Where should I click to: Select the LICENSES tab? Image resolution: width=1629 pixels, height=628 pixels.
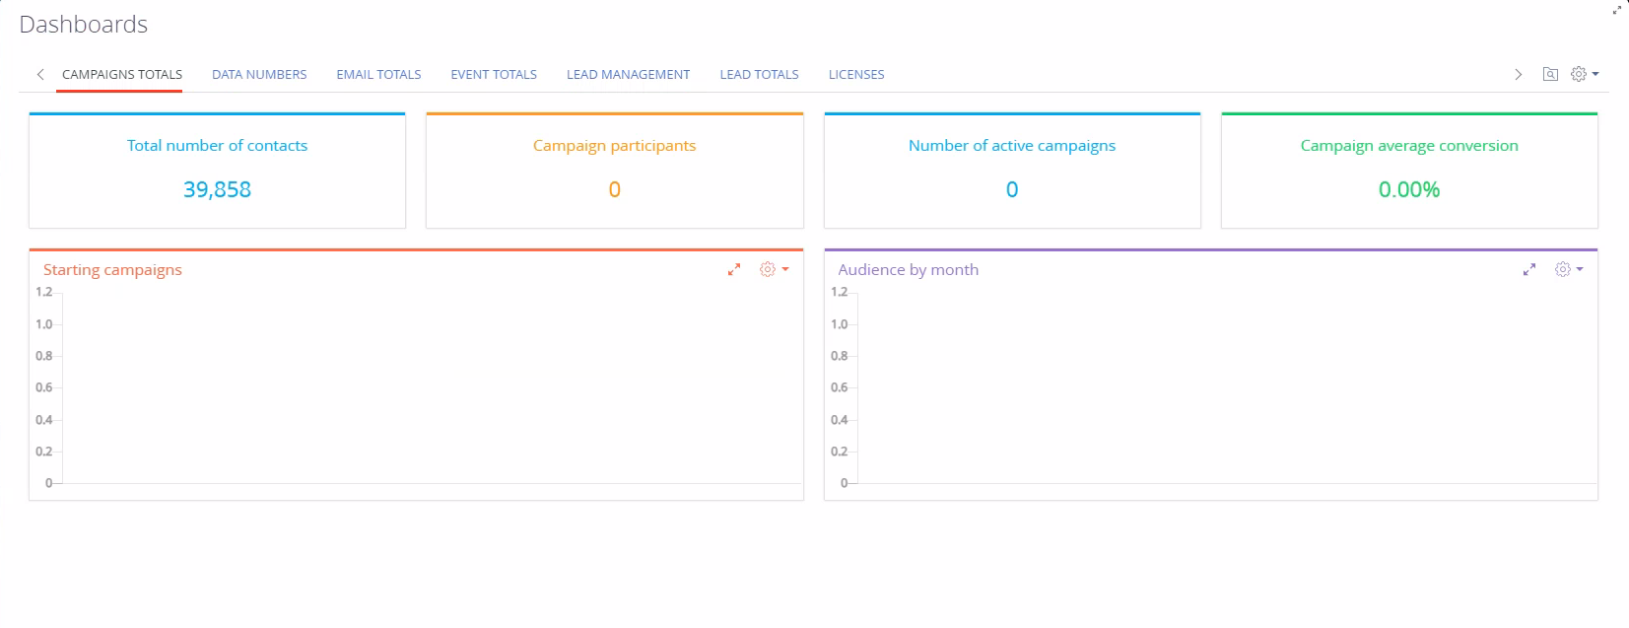[x=856, y=74]
